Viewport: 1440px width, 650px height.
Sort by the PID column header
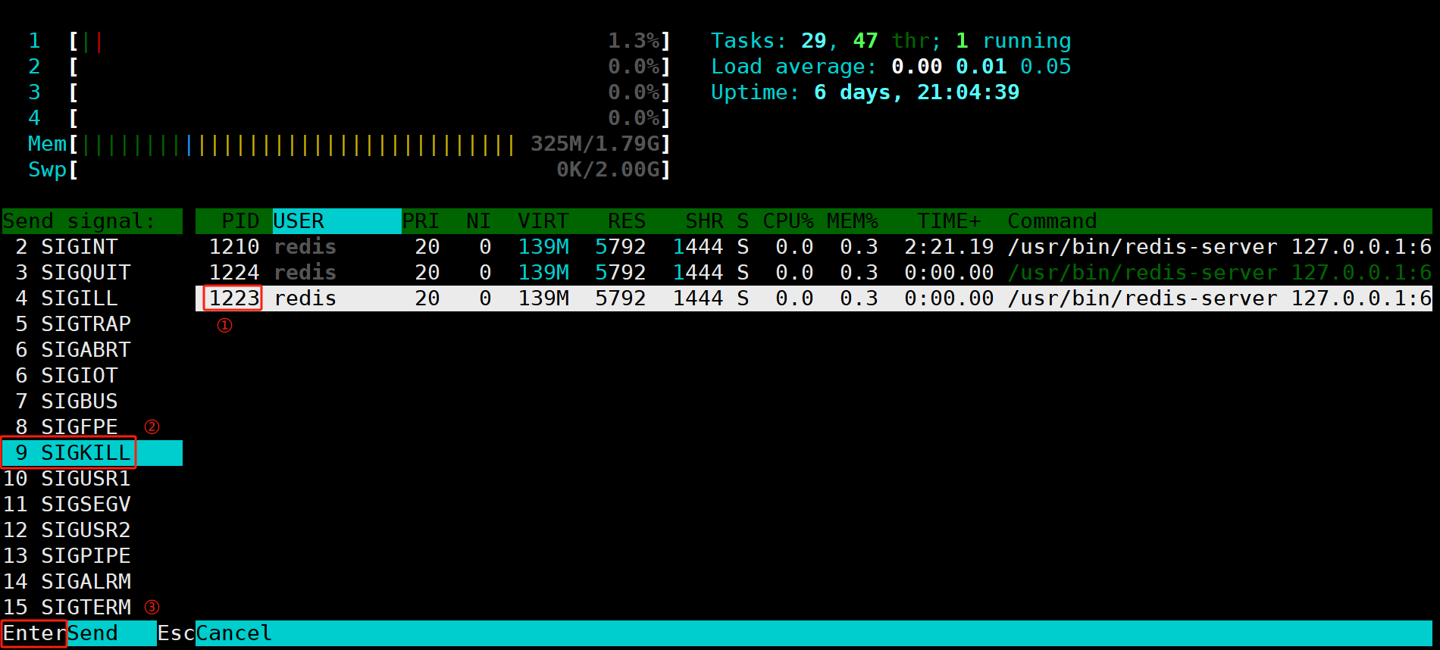[x=240, y=221]
